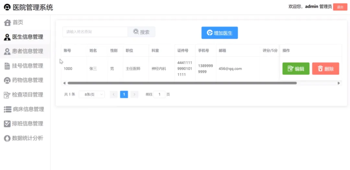
Task: Click the round icon beside 药物信息管理
Action: coord(7,80)
